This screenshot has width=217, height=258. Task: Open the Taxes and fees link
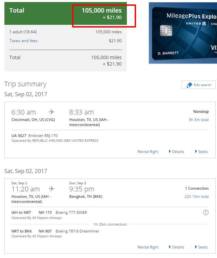pos(23,41)
